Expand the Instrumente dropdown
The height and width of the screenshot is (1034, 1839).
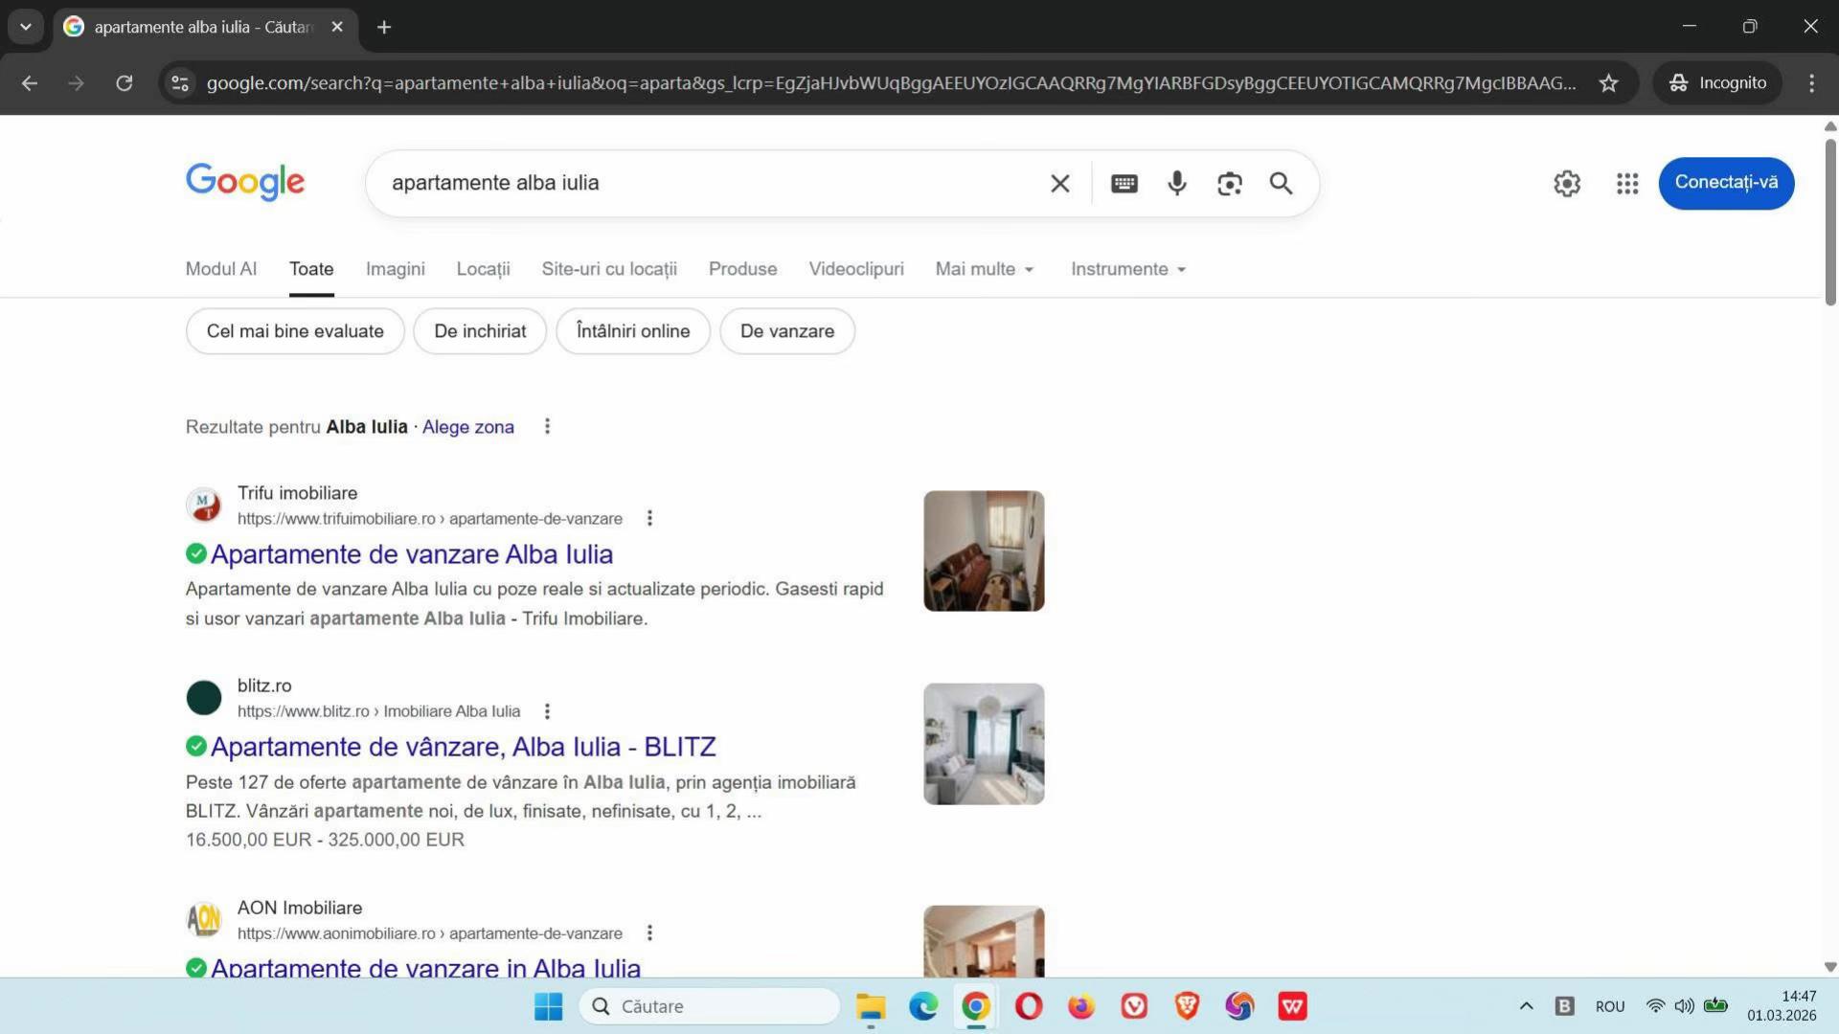(x=1128, y=269)
